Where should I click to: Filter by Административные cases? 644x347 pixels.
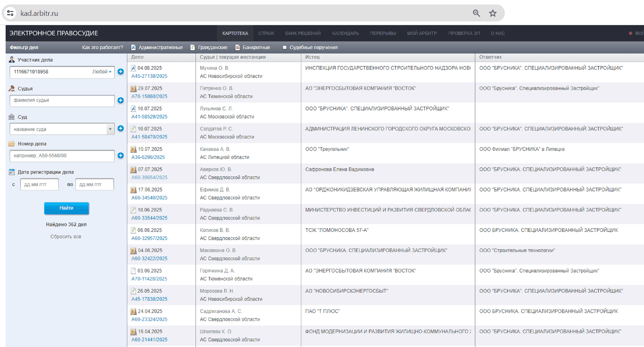tap(157, 48)
